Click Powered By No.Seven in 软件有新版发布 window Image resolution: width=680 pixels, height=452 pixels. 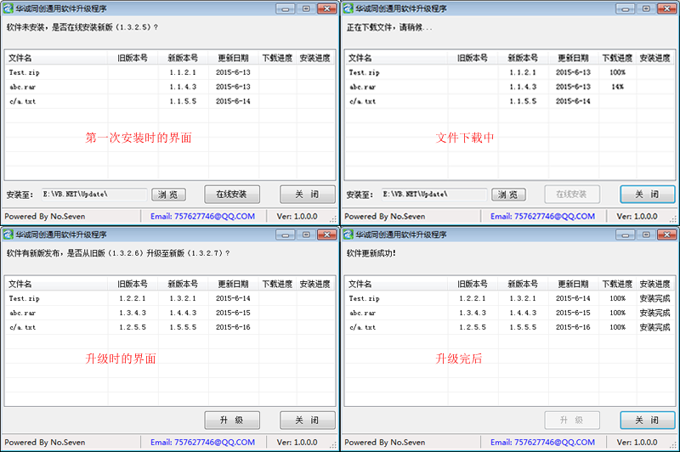pyautogui.click(x=45, y=442)
